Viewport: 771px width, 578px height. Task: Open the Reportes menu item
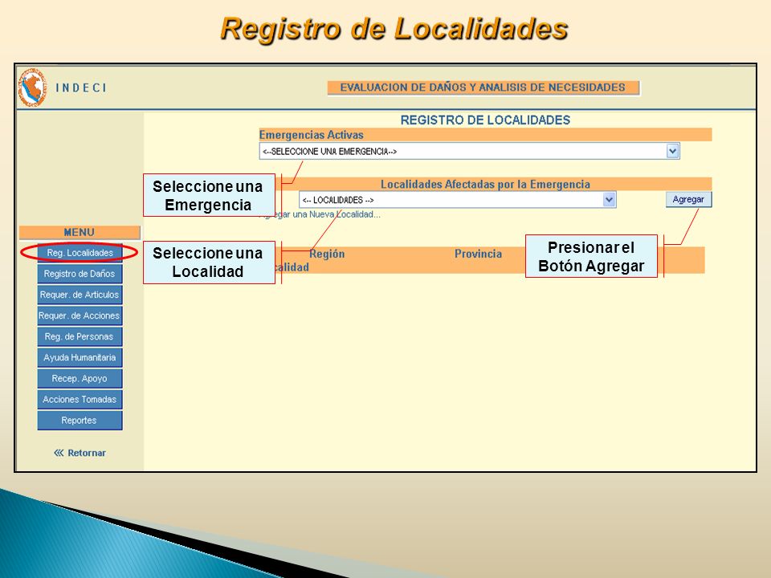click(x=80, y=421)
